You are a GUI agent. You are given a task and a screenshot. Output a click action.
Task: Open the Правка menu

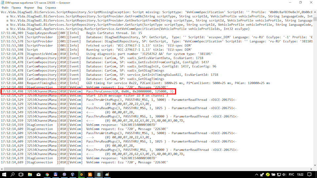[x=16, y=7]
